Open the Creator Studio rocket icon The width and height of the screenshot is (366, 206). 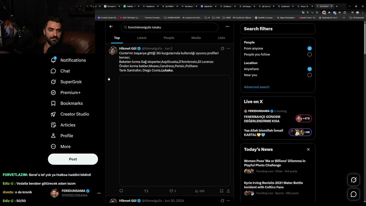click(53, 114)
